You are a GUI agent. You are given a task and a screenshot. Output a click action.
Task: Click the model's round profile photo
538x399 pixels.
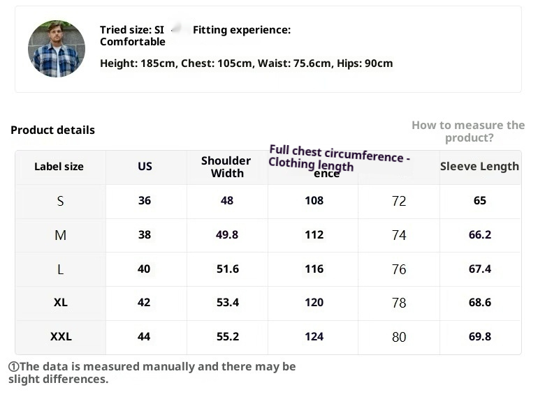[x=56, y=49]
